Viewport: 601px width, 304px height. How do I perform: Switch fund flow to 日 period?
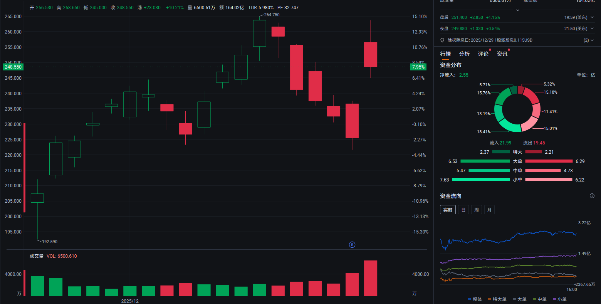[x=463, y=210]
